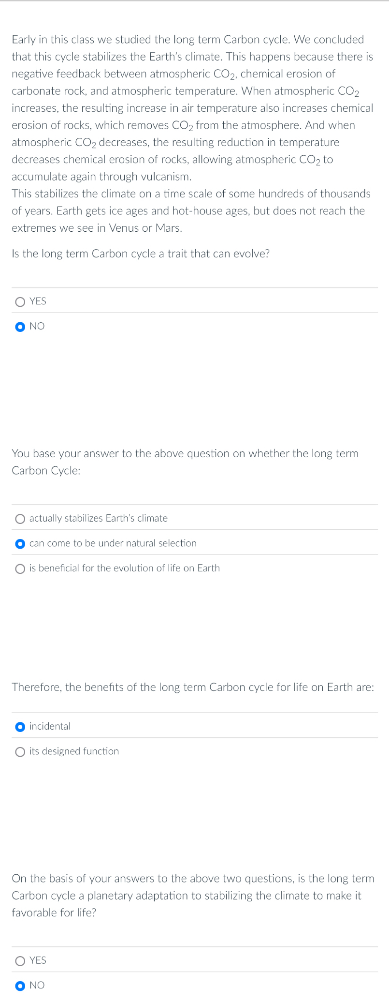
Task: Click the prompt 'On the basis of your answers'
Action: pyautogui.click(x=193, y=896)
